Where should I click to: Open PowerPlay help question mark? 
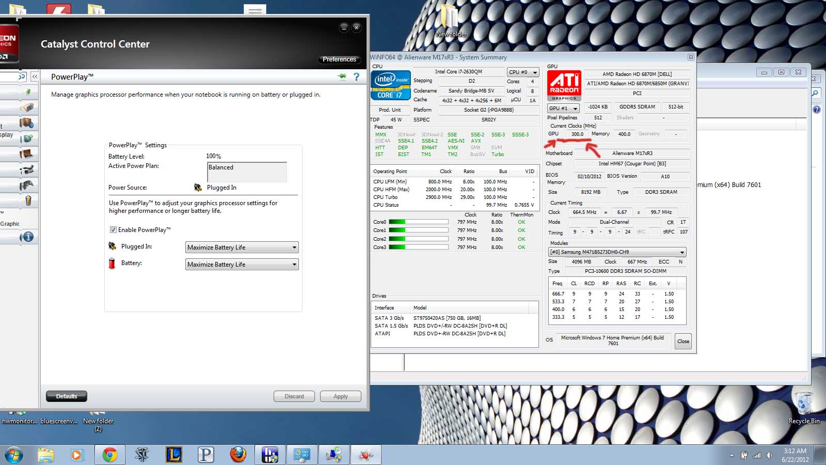pos(356,76)
